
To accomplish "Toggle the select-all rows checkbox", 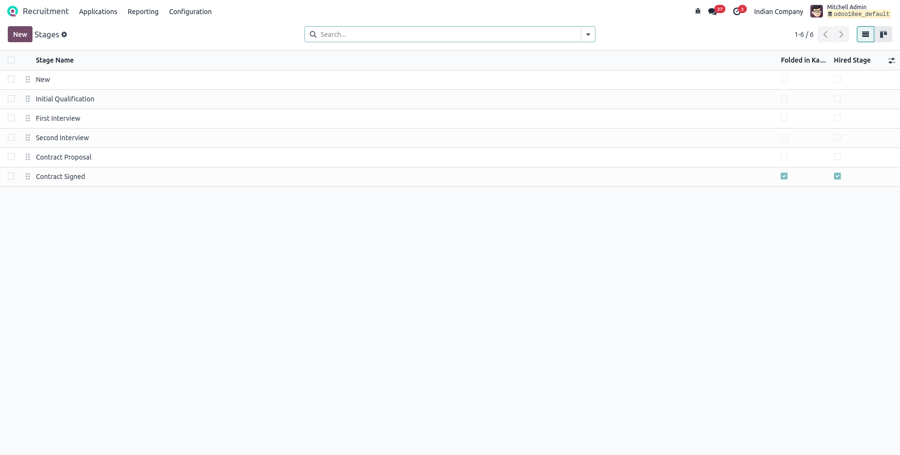I will [x=11, y=60].
